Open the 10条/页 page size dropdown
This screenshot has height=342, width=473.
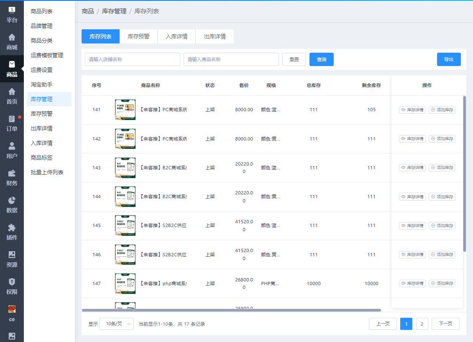click(x=117, y=324)
